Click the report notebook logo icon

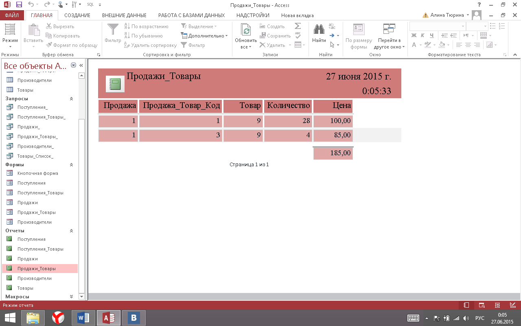click(115, 84)
